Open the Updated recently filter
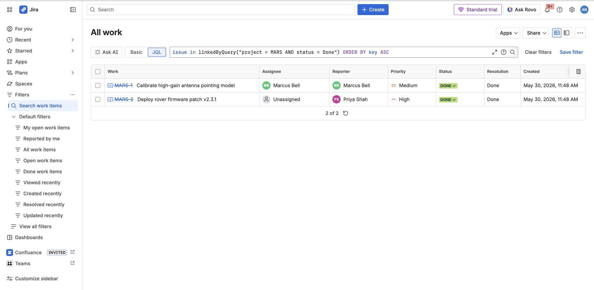 [x=43, y=215]
